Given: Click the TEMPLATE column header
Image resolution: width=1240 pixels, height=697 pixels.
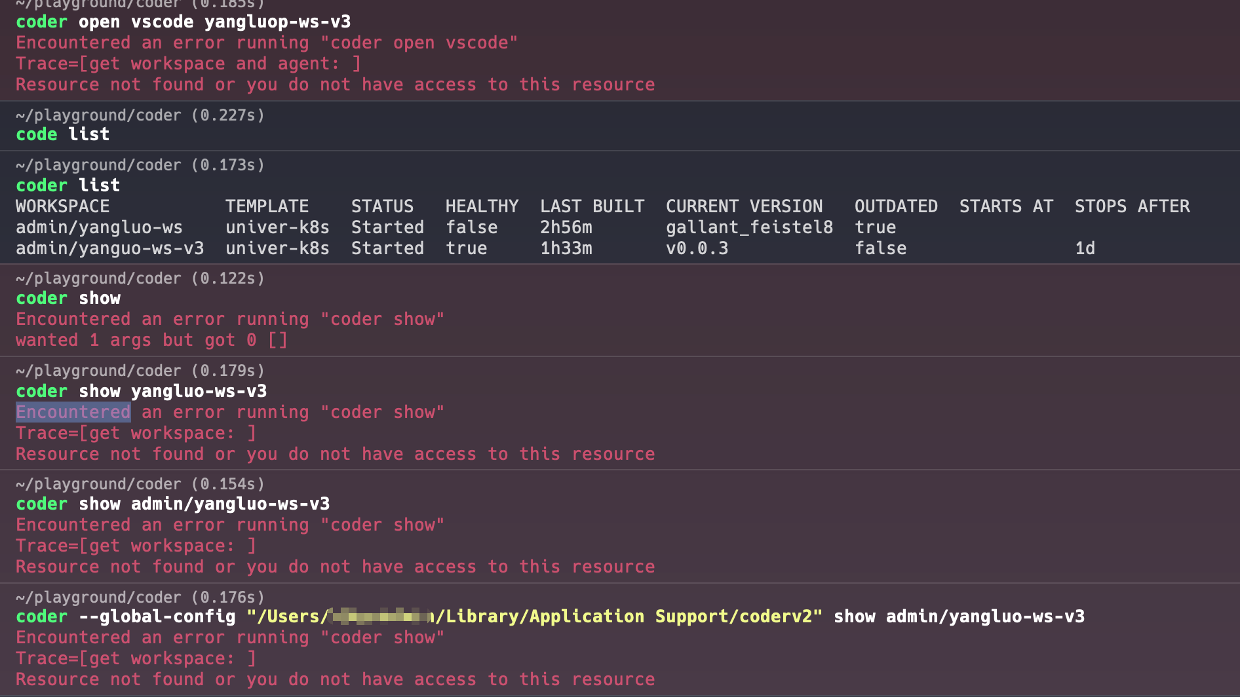Looking at the screenshot, I should 267,206.
